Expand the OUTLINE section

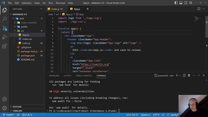27,107
